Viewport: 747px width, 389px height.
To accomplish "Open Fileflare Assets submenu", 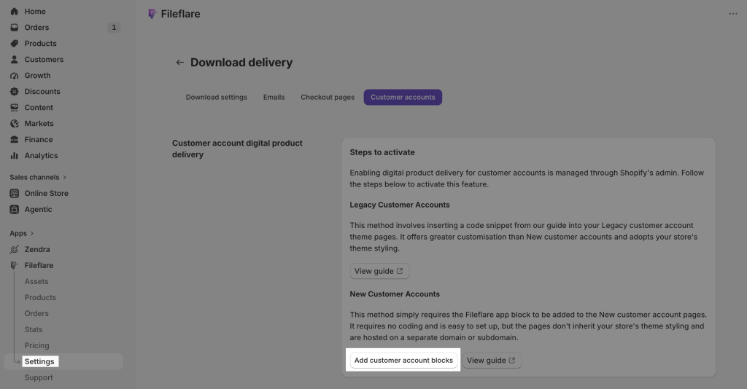I will pyautogui.click(x=36, y=281).
